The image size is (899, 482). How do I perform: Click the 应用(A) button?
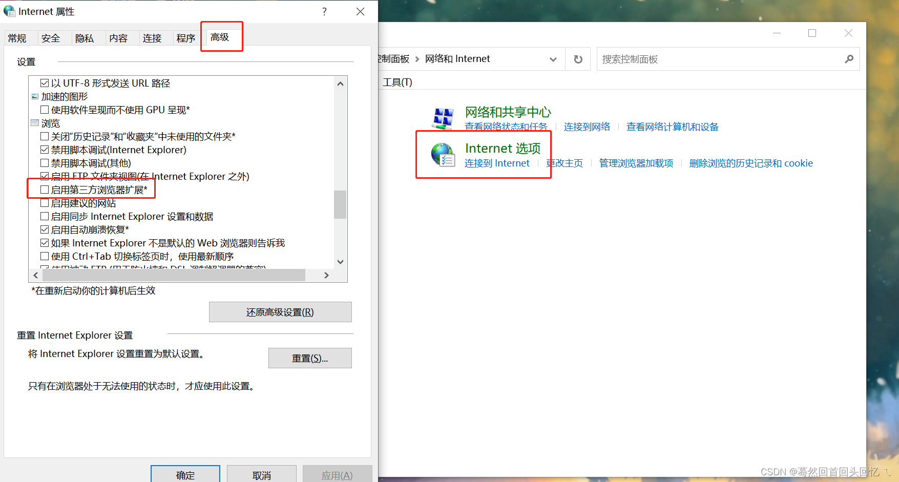(337, 475)
